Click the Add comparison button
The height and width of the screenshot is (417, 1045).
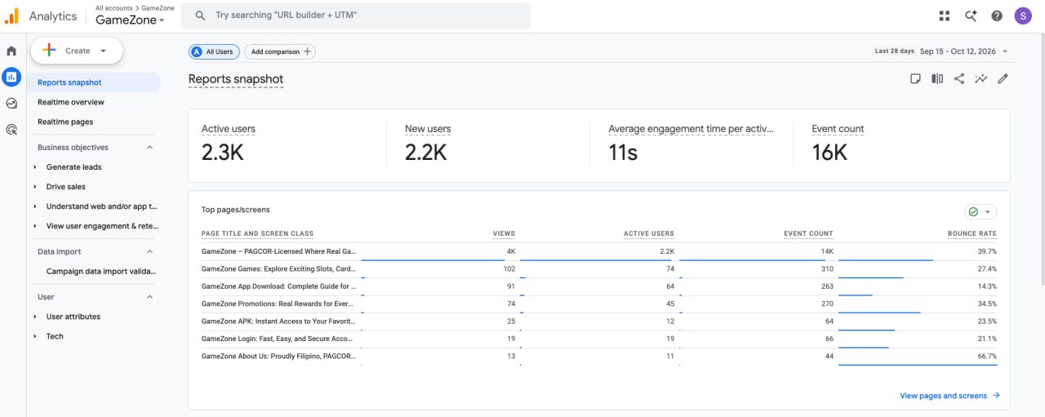[x=279, y=51]
